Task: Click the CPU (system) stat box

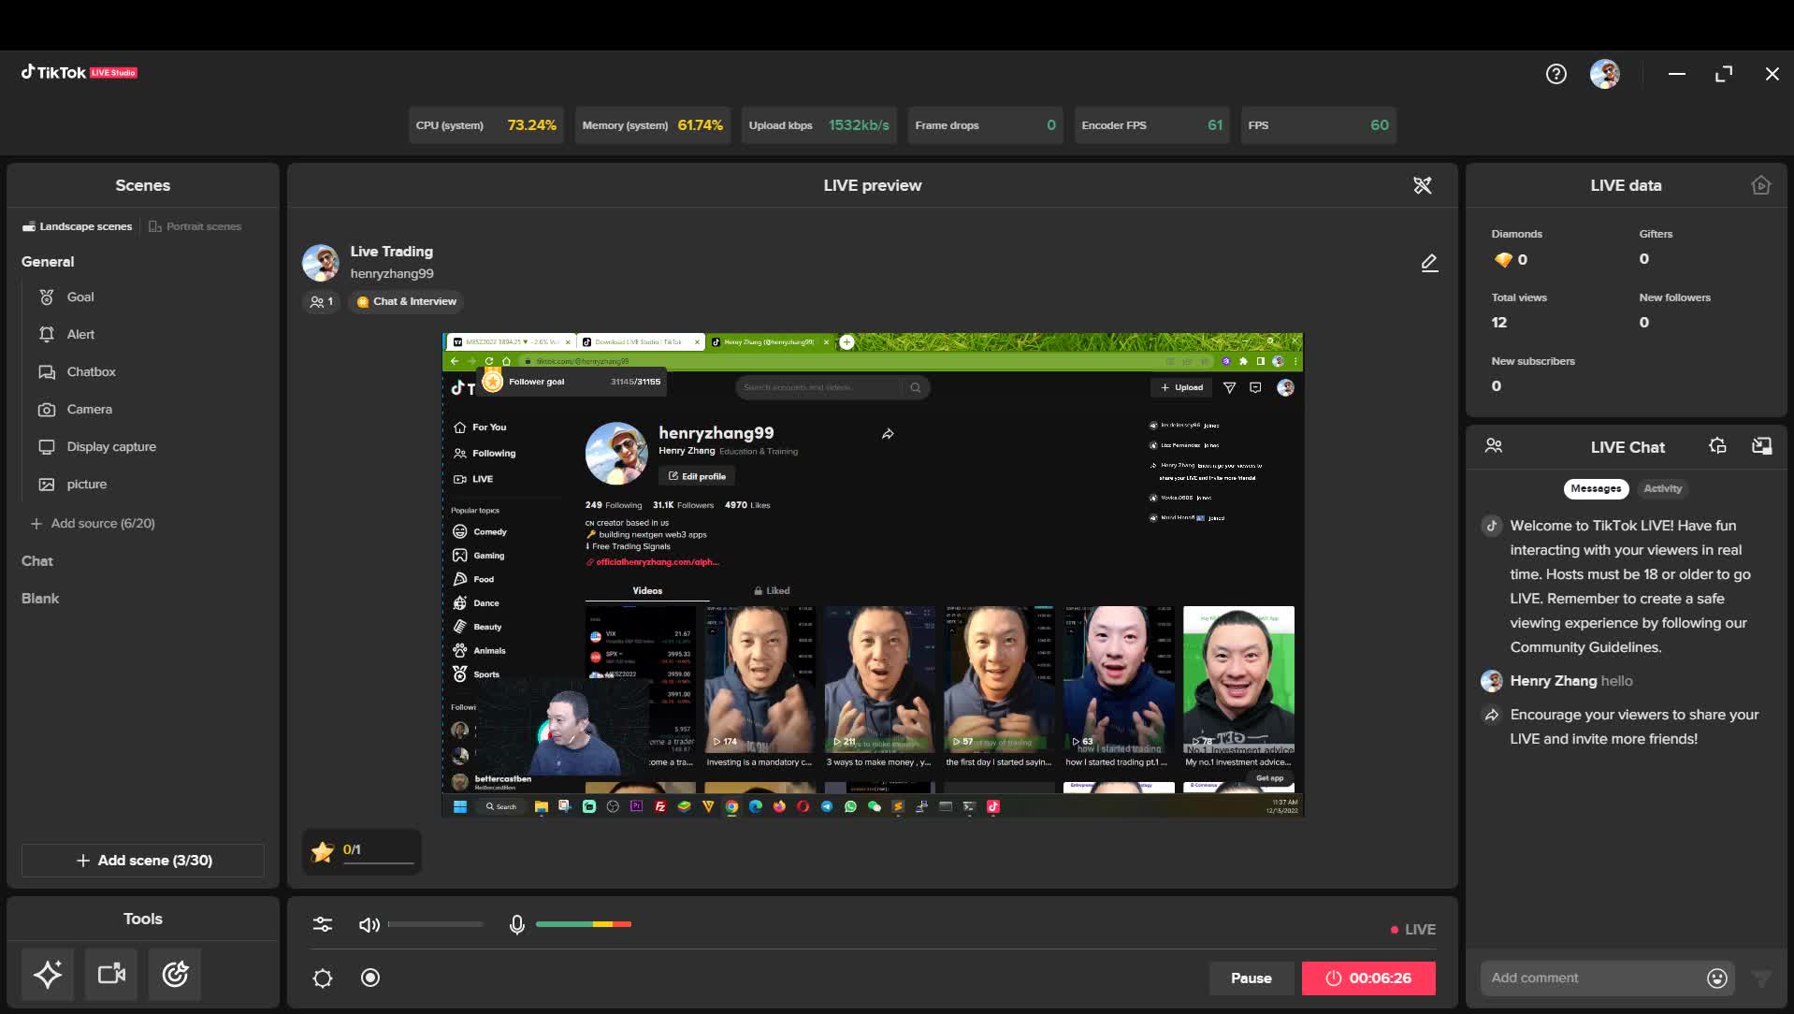Action: (x=486, y=125)
